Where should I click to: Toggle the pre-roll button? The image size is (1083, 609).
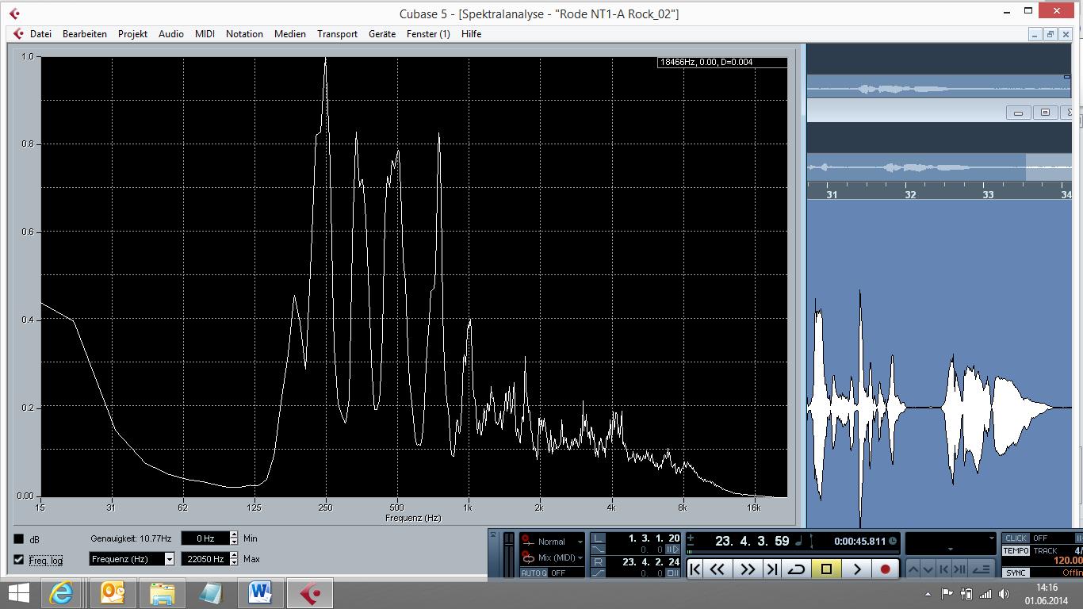tap(673, 550)
